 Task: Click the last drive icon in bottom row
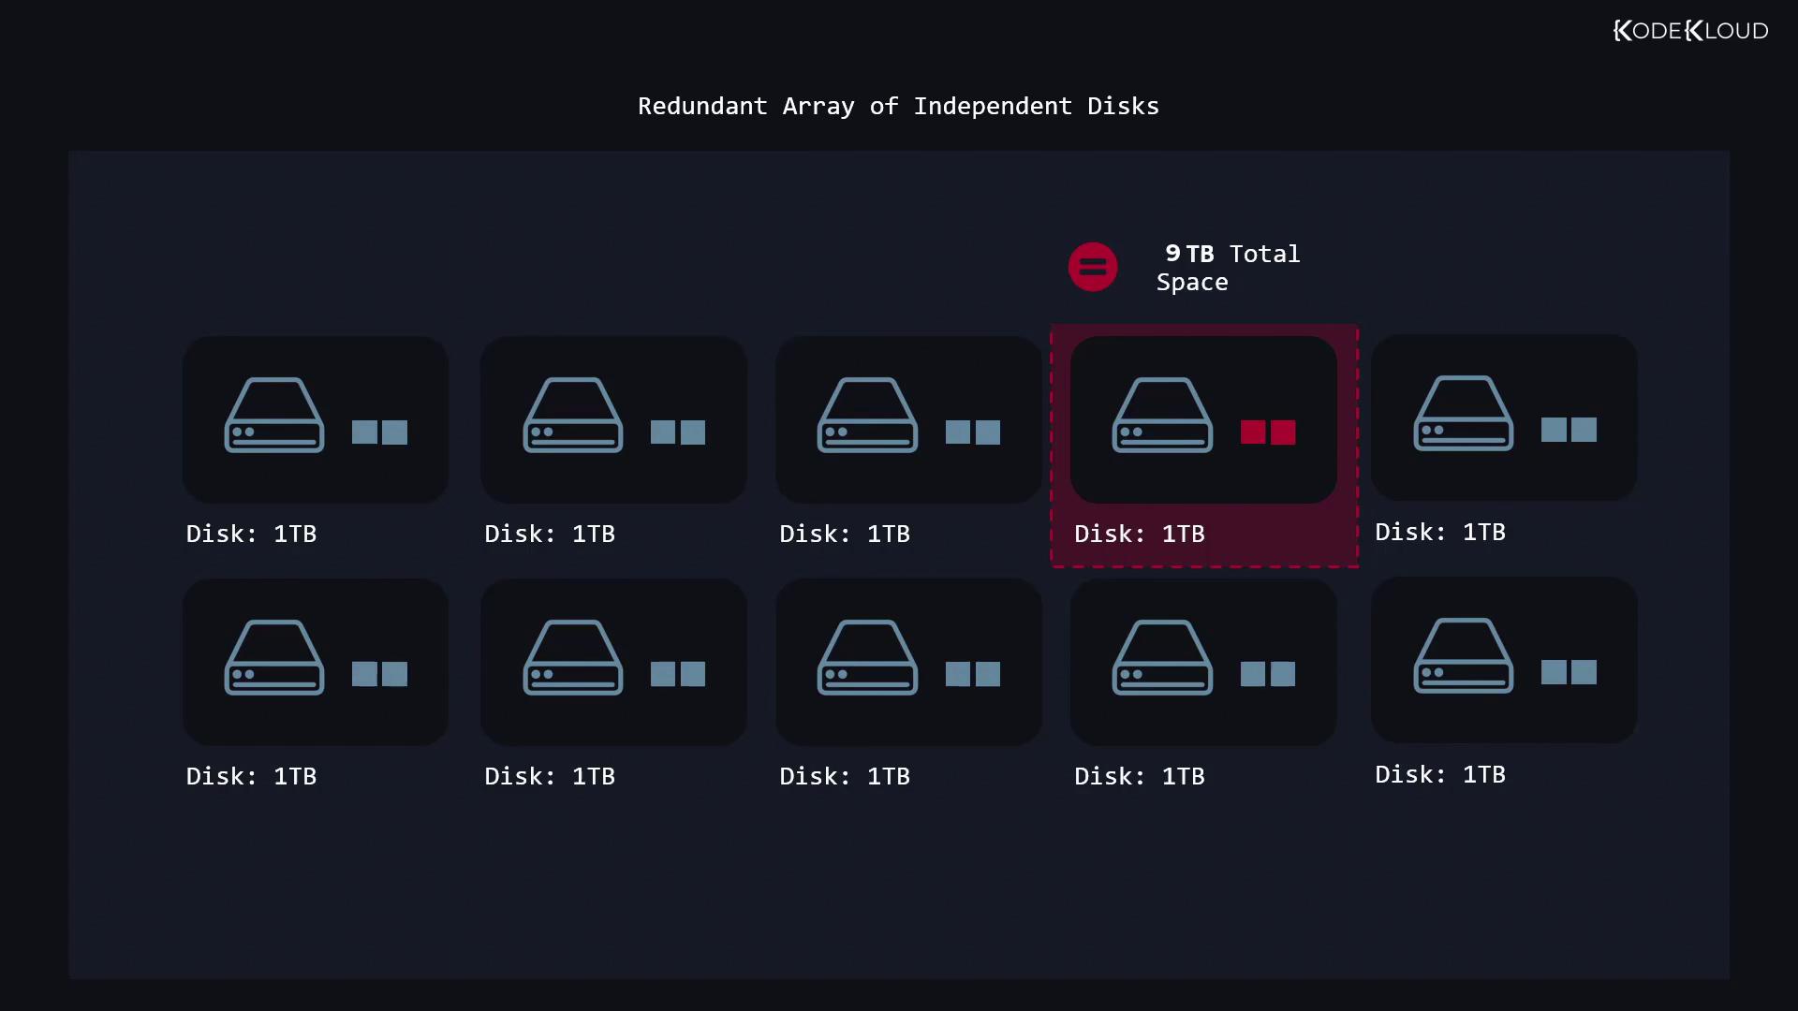coord(1464,655)
